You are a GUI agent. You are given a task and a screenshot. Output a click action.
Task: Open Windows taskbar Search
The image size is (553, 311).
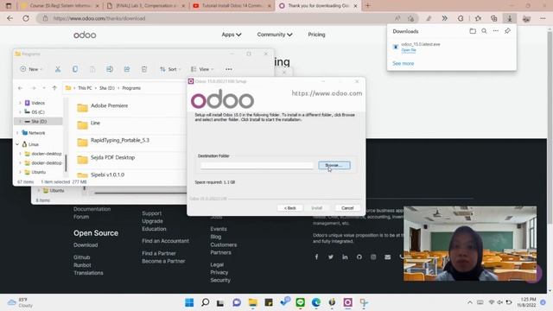(x=206, y=302)
